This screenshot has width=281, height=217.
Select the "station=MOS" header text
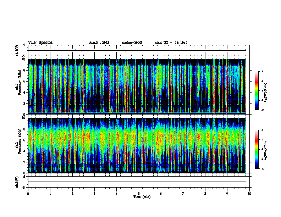[x=132, y=43]
